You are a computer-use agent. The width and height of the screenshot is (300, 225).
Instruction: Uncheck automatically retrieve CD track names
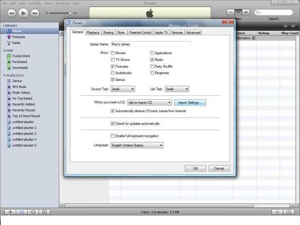[x=113, y=111]
